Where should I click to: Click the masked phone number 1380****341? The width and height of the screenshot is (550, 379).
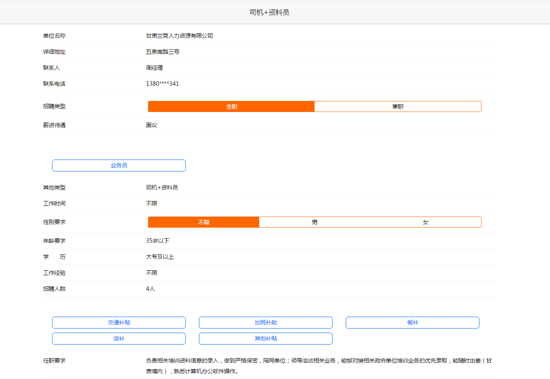click(x=162, y=84)
